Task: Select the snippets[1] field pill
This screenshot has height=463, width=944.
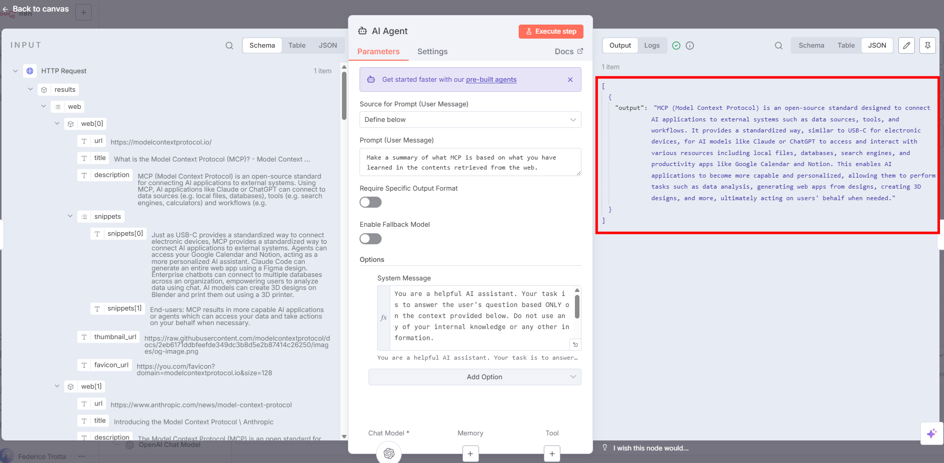Action: click(118, 308)
